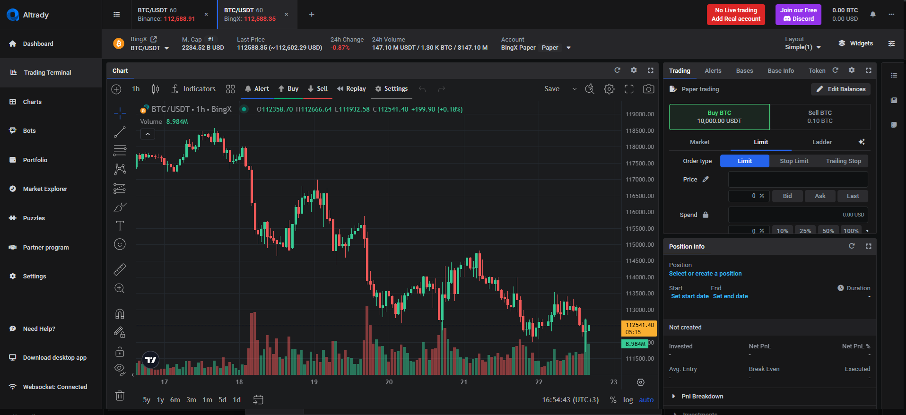
Task: Refresh the Chart widget
Action: [617, 70]
